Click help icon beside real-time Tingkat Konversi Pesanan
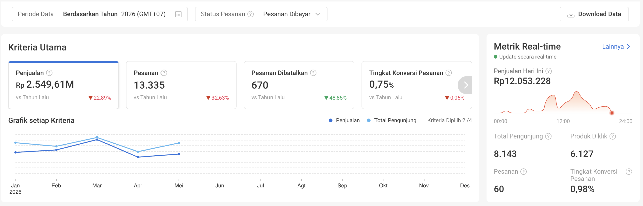Screen dimensions: 643x206 (x=629, y=172)
